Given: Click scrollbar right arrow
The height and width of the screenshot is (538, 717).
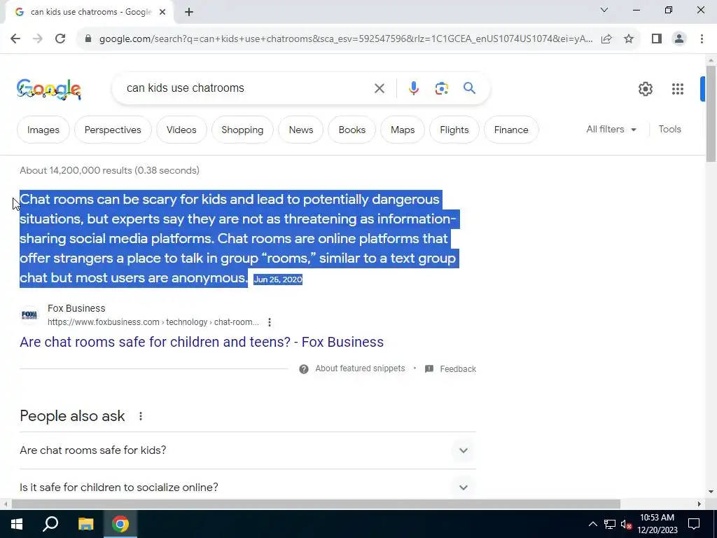Looking at the screenshot, I should [x=699, y=504].
